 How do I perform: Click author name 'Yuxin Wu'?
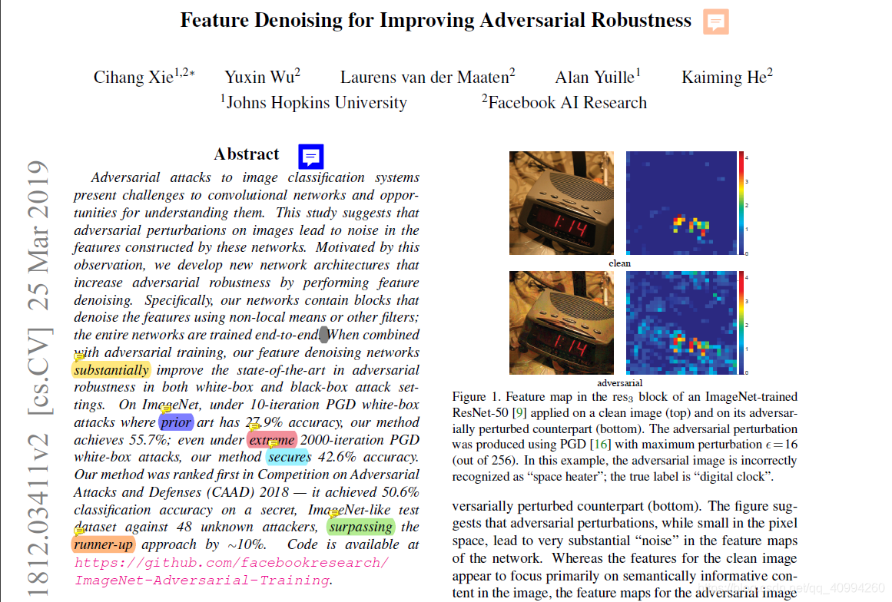pyautogui.click(x=259, y=78)
